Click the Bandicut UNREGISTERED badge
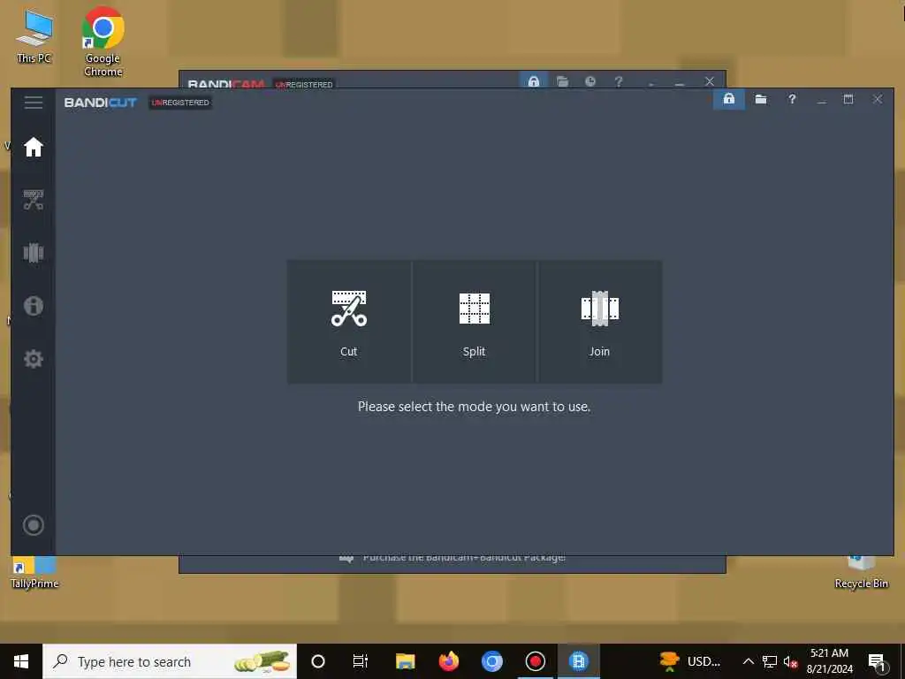Screen dimensions: 905x679 coord(180,103)
